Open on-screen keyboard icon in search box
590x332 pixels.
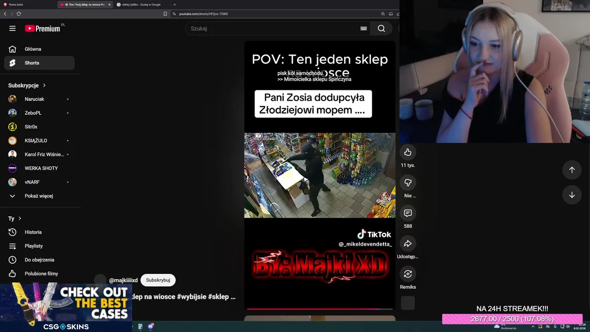364,28
